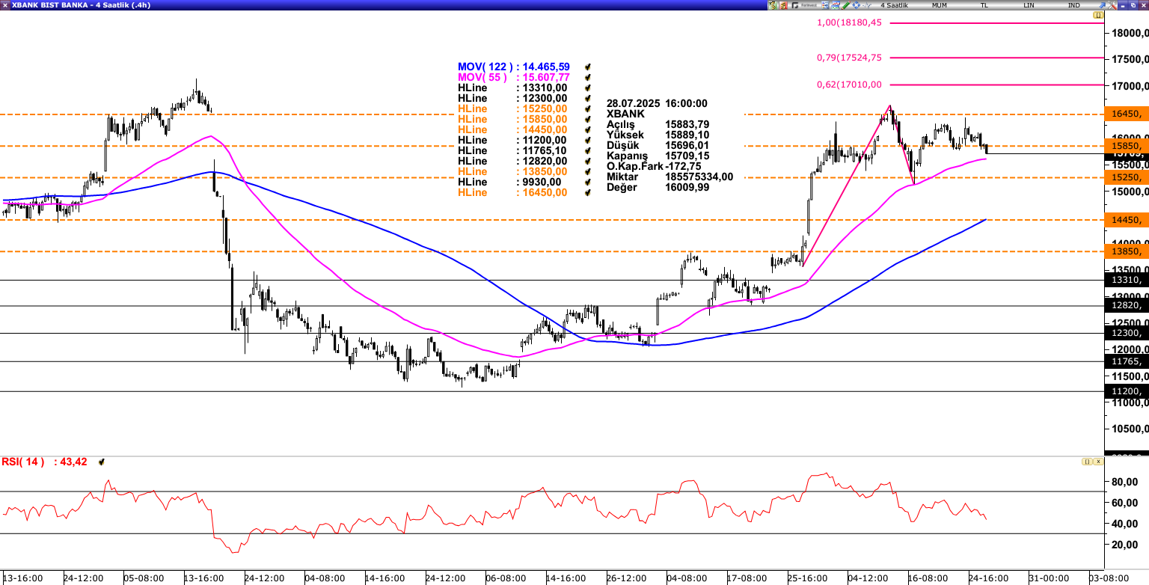1149x585 pixels.
Task: Toggle the checkmark for HLine 14450,00
Action: coord(588,129)
